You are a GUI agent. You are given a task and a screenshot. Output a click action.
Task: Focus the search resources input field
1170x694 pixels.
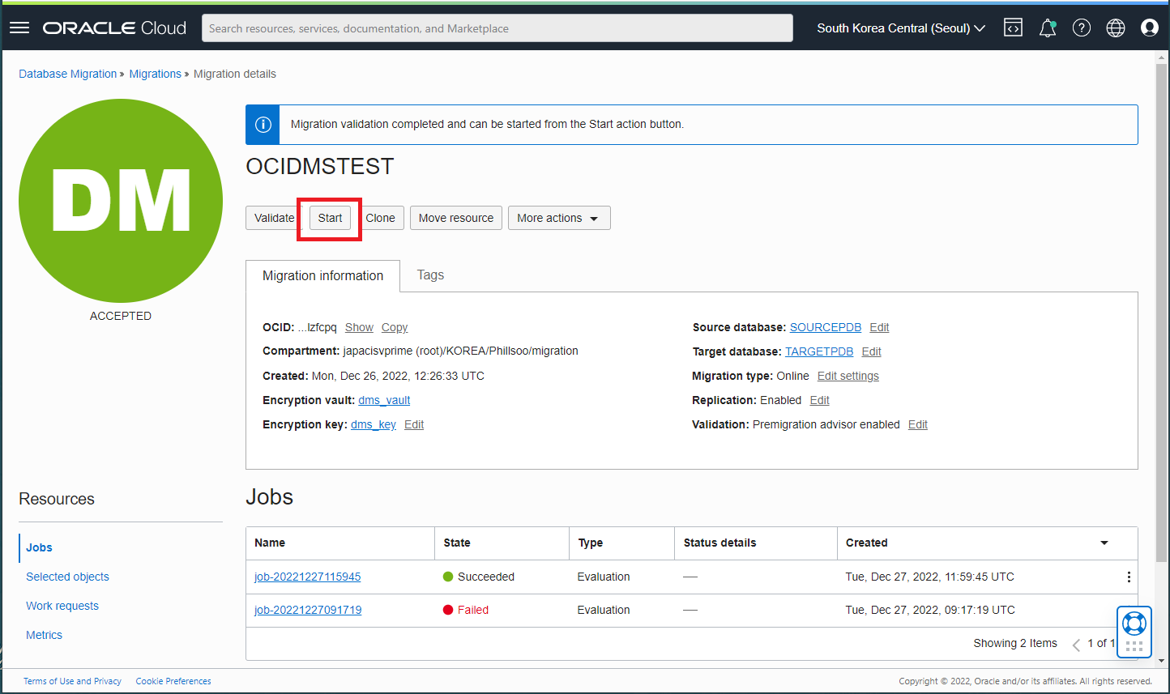(497, 28)
